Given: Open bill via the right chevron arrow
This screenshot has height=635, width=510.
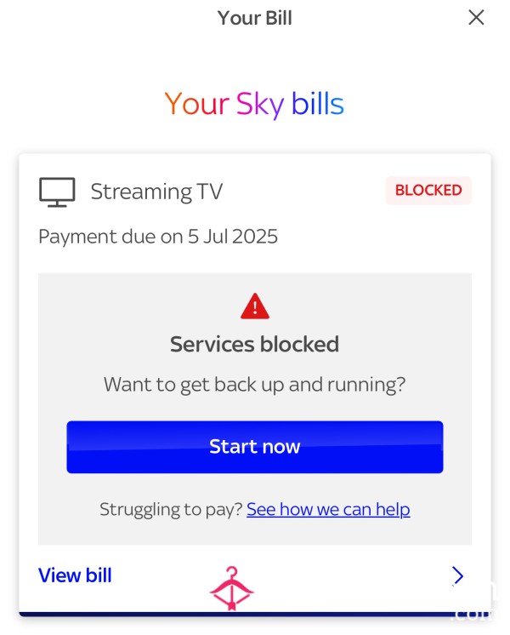Looking at the screenshot, I should point(458,575).
